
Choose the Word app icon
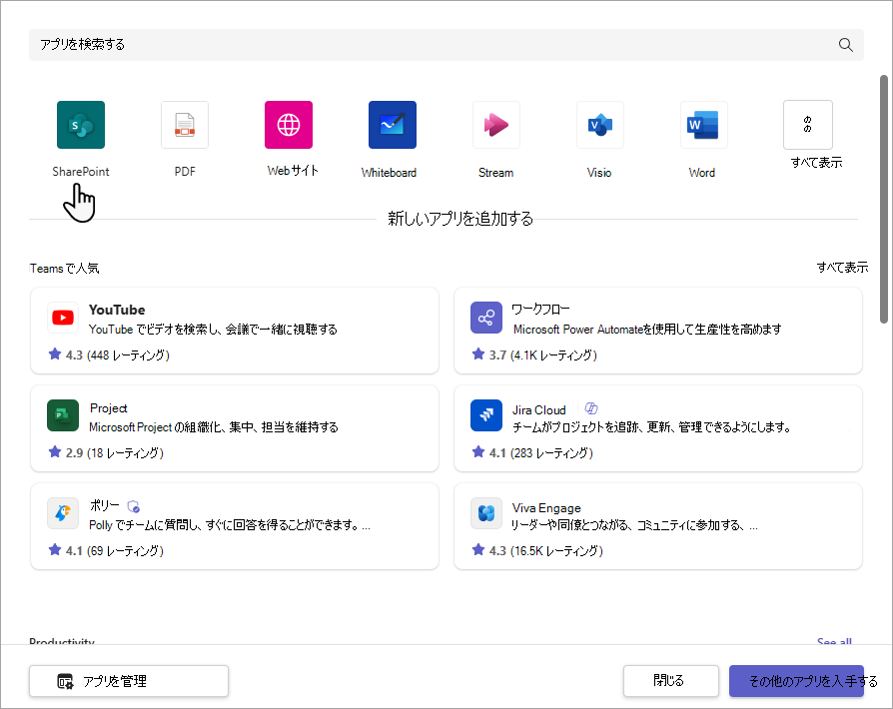point(704,125)
